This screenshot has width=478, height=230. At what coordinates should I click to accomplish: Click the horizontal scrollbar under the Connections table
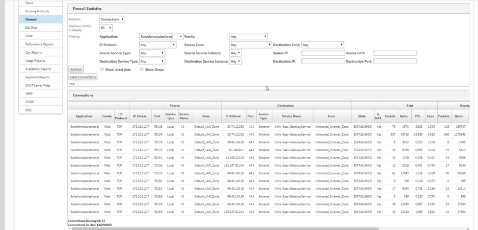pos(224,229)
